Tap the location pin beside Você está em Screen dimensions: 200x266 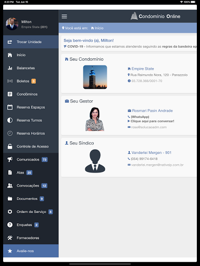pos(63,28)
